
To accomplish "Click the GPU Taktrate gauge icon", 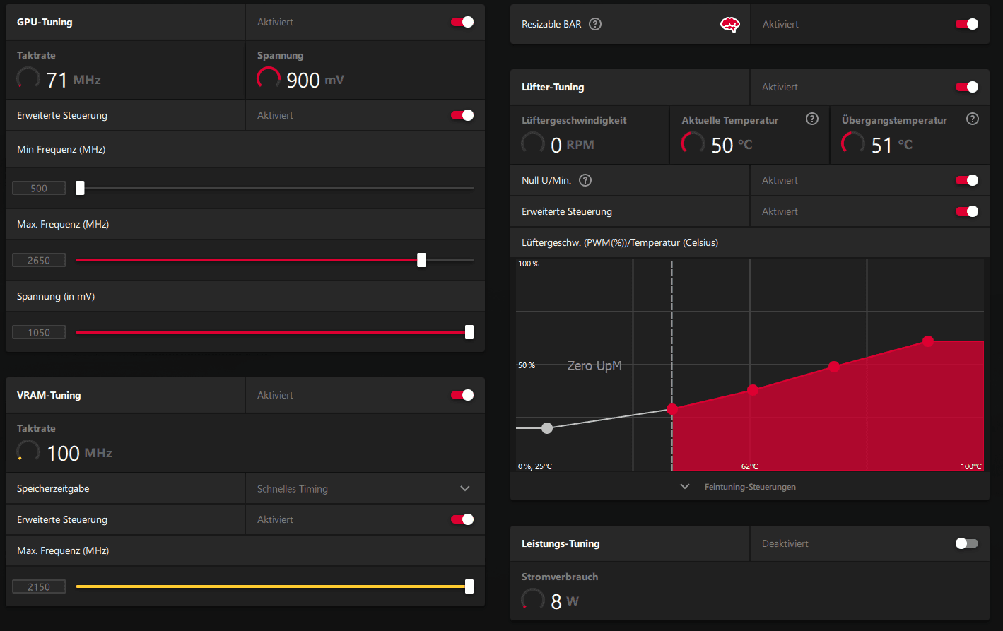I will tap(28, 78).
